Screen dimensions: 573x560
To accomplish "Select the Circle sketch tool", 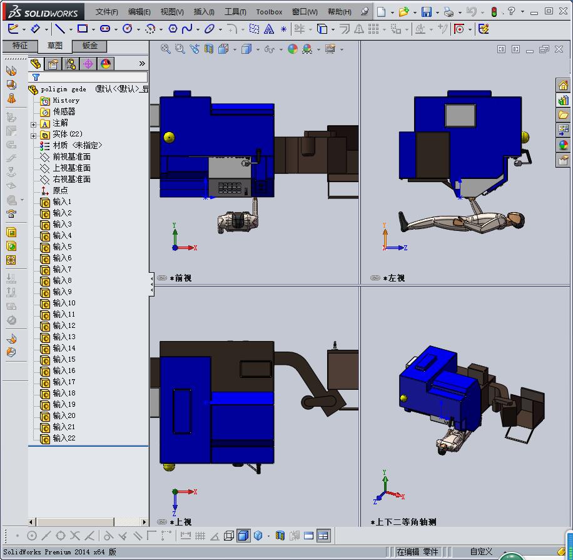I will pyautogui.click(x=127, y=29).
